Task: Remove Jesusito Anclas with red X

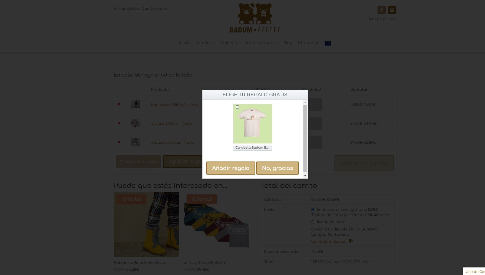Action: (x=119, y=142)
